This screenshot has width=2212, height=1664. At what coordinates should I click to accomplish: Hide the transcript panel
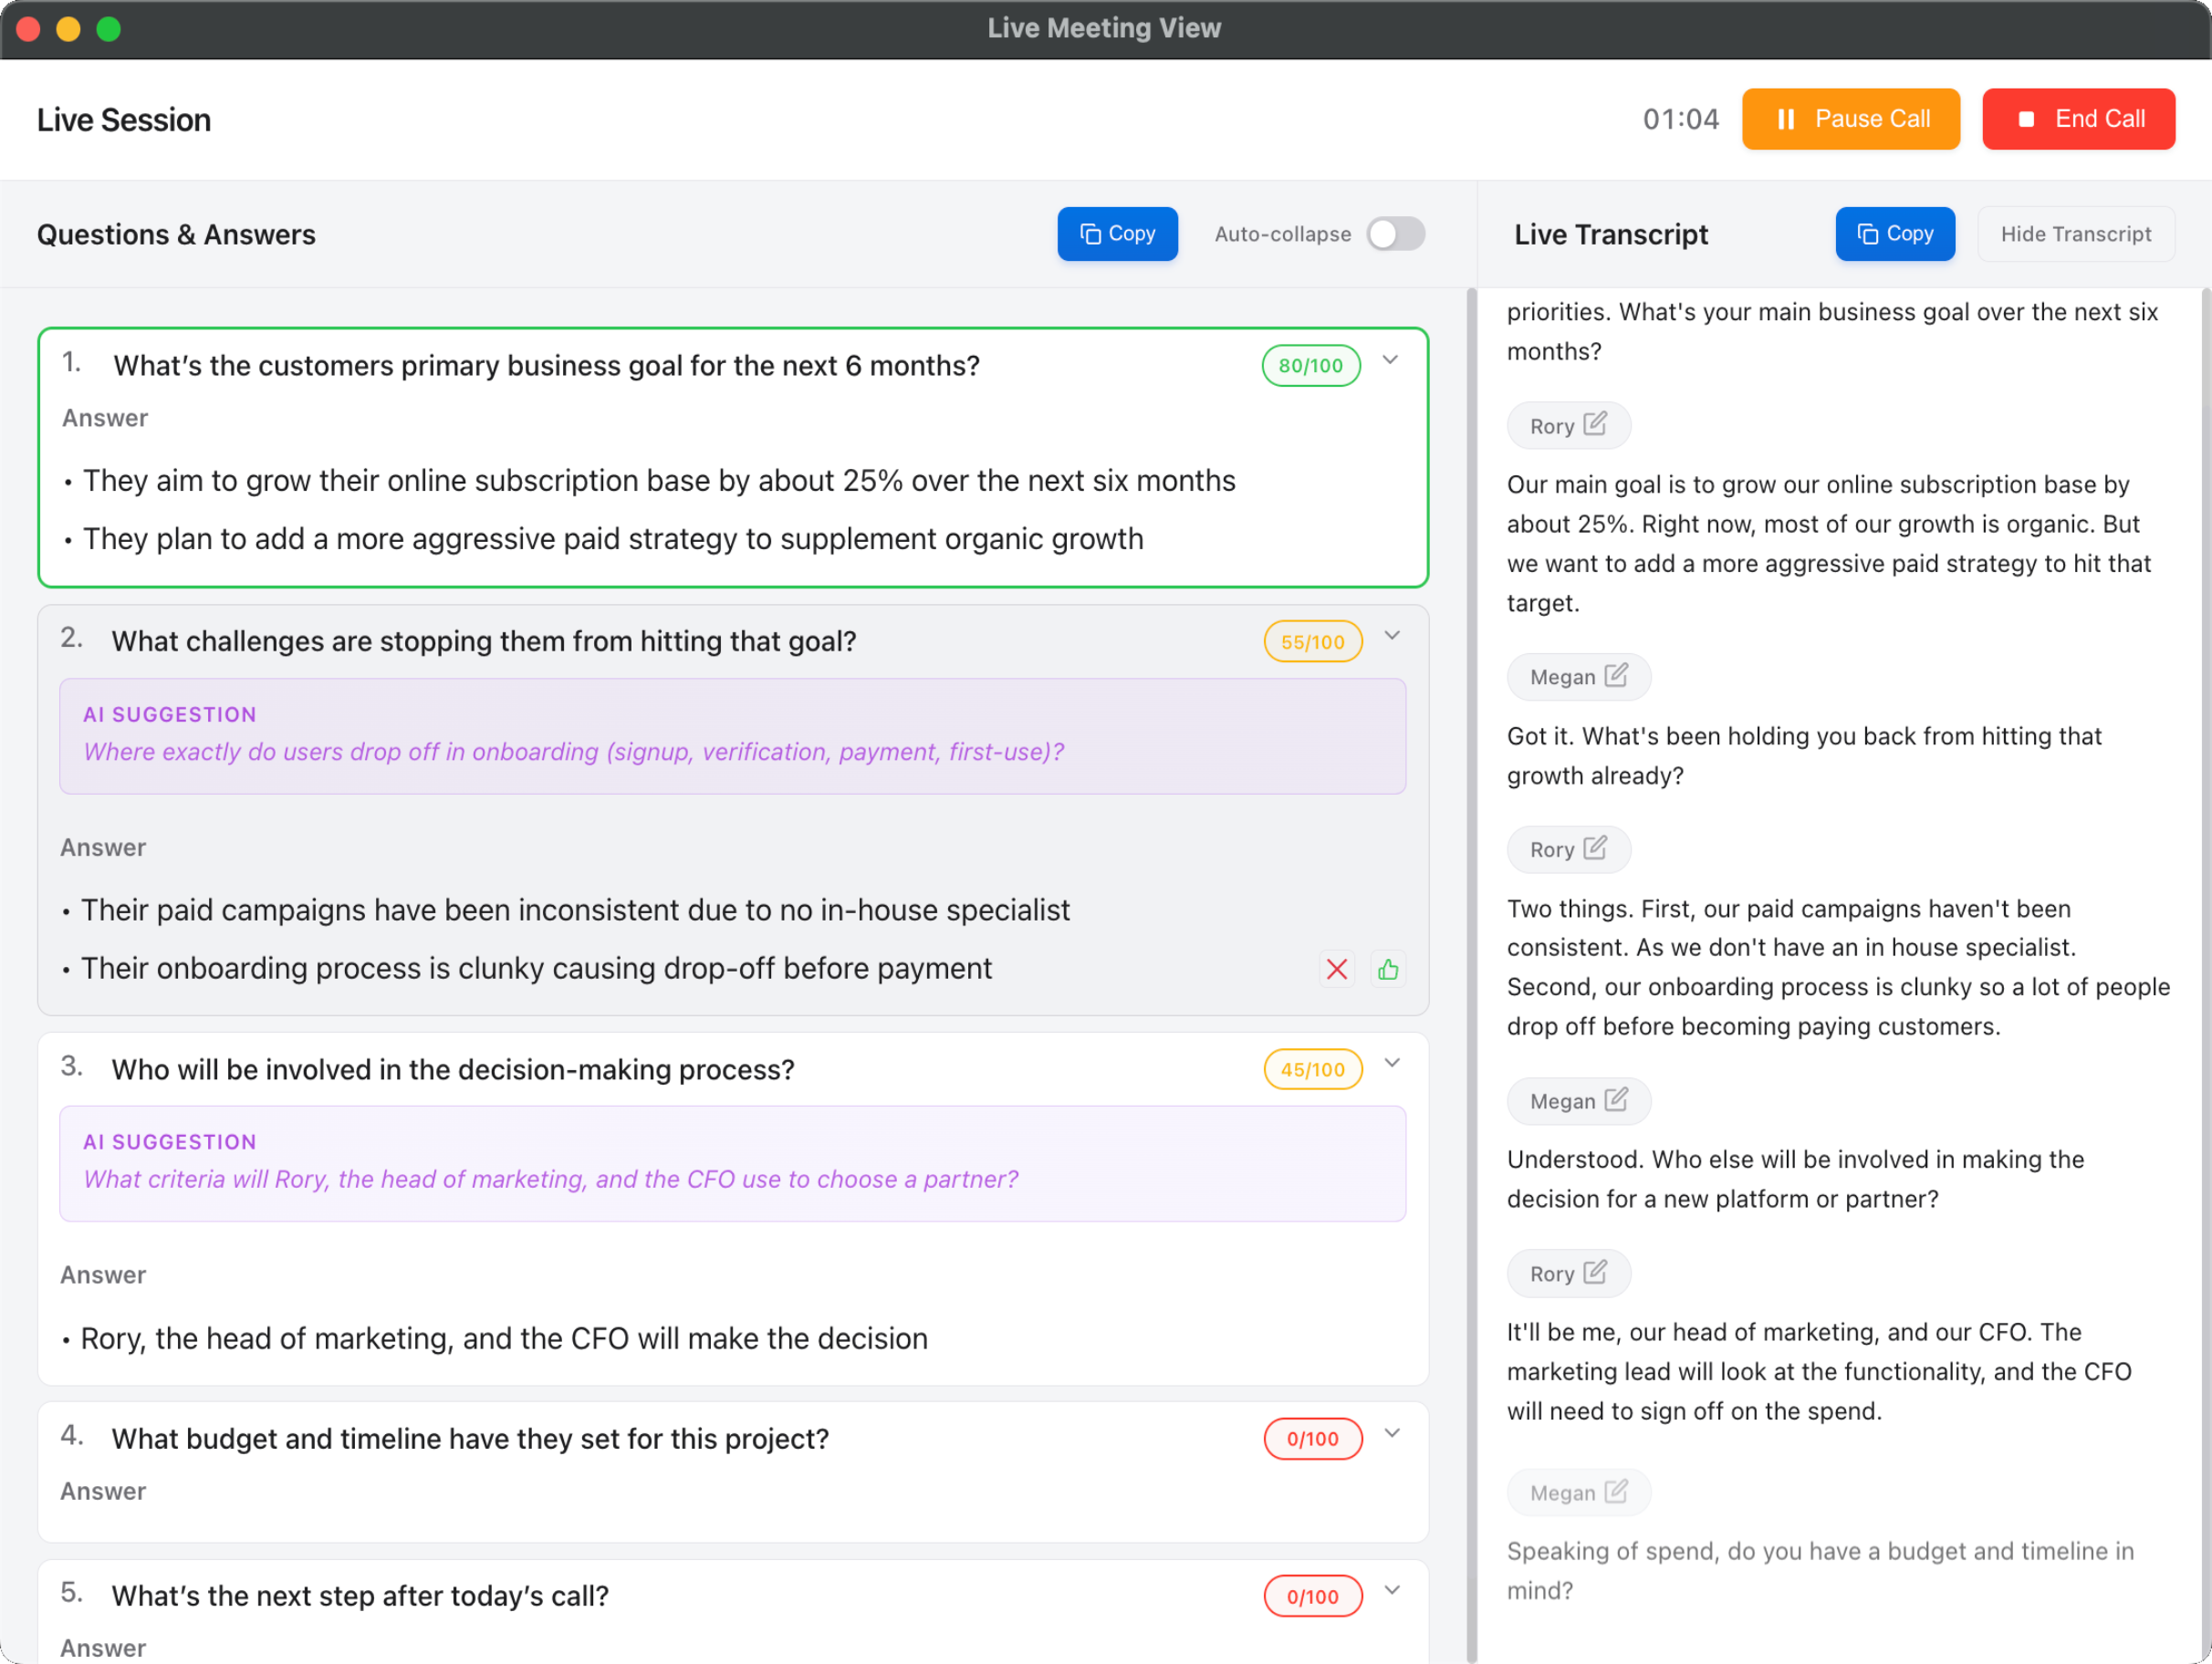(x=2076, y=233)
